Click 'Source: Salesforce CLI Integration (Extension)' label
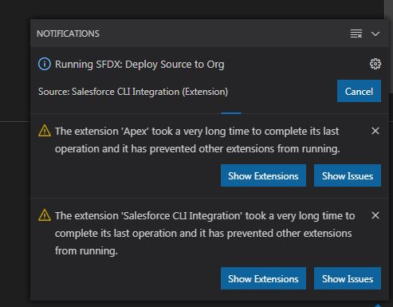 point(133,92)
